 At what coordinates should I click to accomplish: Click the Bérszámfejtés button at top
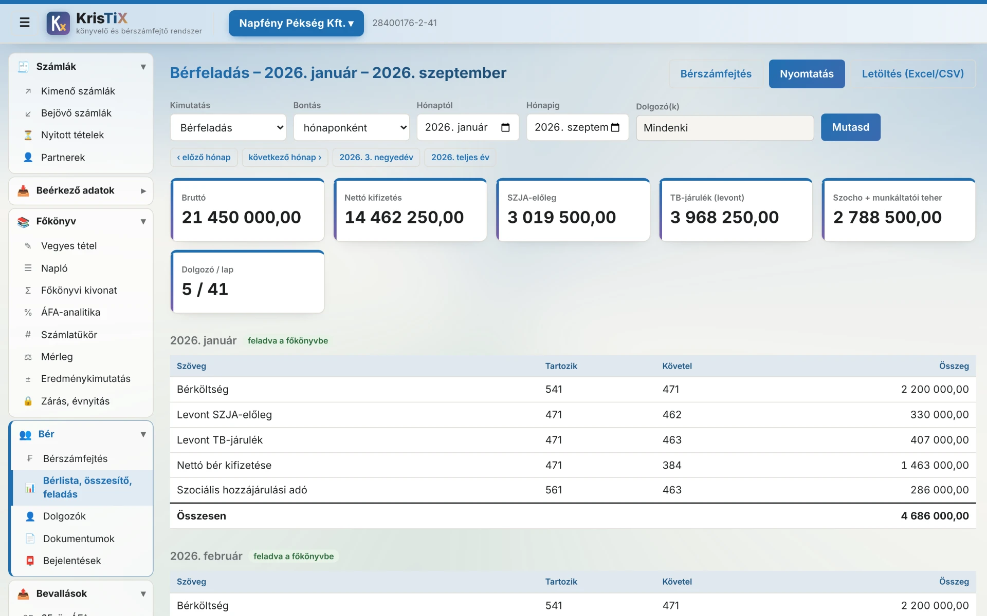point(716,74)
